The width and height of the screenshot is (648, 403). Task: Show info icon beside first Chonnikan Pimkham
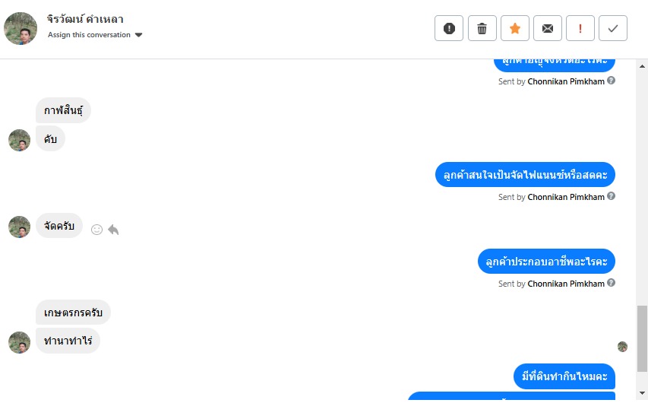[612, 81]
